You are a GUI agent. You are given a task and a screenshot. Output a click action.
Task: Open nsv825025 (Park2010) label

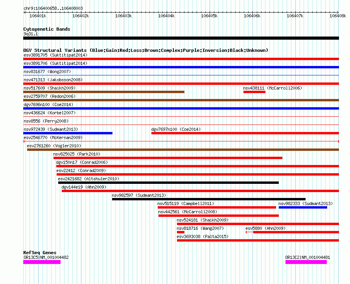pyautogui.click(x=77, y=154)
